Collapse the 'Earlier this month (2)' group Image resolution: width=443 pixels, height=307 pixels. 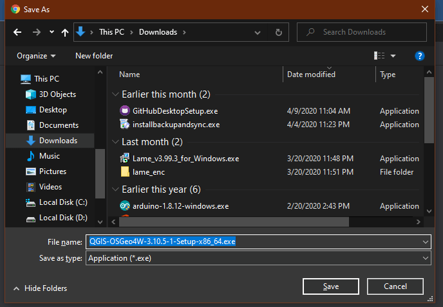click(x=115, y=94)
